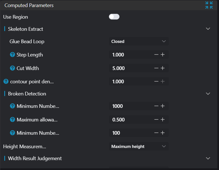This screenshot has height=170, width=219.
Task: Collapse the Broken Detection section
Action: coord(208,93)
